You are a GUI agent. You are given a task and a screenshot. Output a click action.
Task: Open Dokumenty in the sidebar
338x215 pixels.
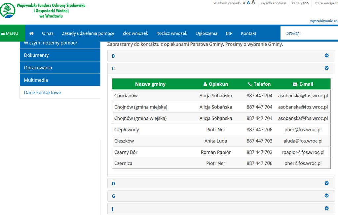[x=60, y=55]
